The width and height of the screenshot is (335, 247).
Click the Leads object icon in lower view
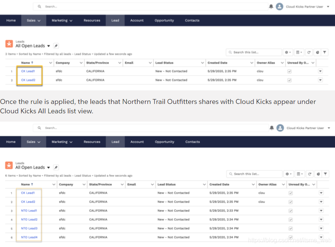(x=9, y=165)
